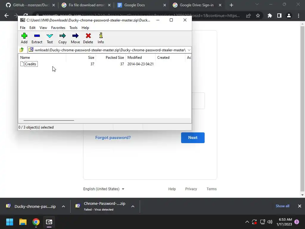The image size is (305, 229).
Task: Open the Tools menu in 7-Zip
Action: click(x=73, y=28)
